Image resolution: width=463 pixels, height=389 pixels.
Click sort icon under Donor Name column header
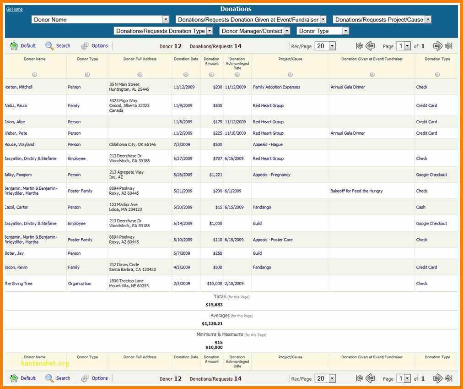pos(35,75)
